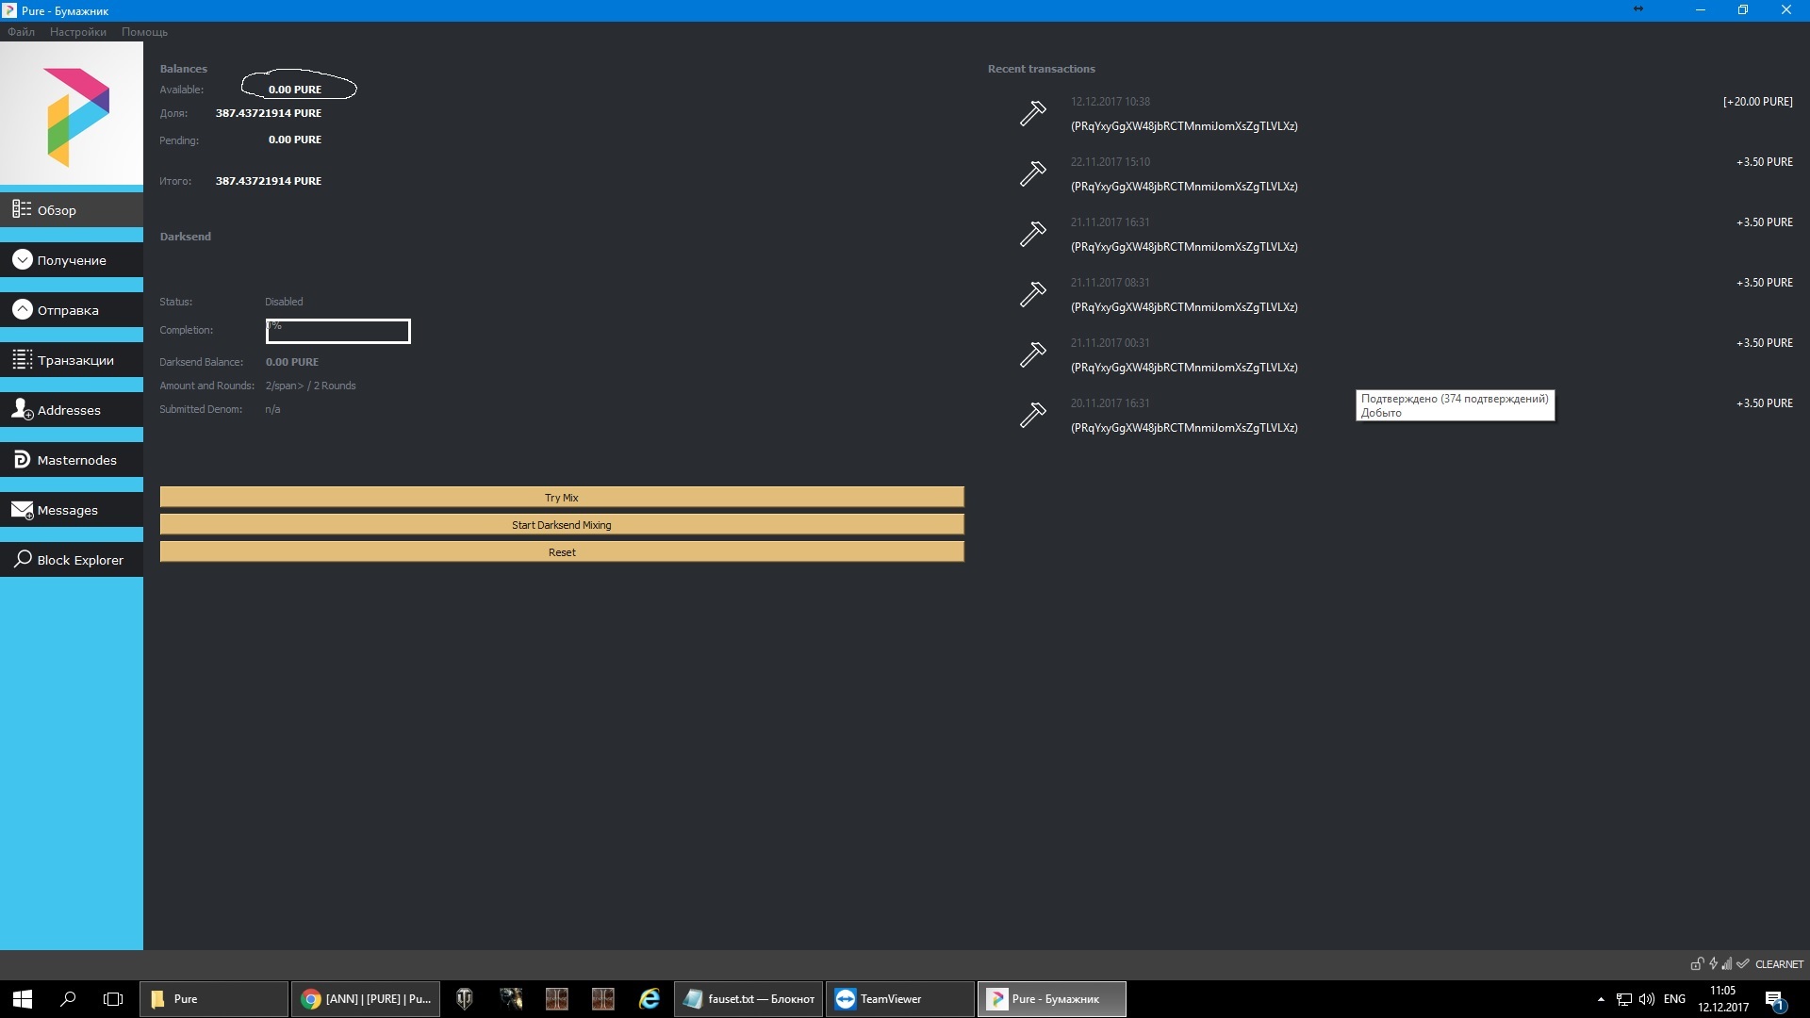Open the Messages page
This screenshot has width=1810, height=1018.
coord(72,509)
